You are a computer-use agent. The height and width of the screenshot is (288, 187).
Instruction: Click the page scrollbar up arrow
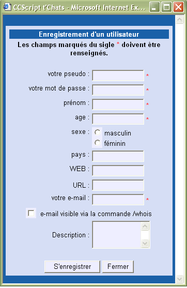[x=179, y=19]
